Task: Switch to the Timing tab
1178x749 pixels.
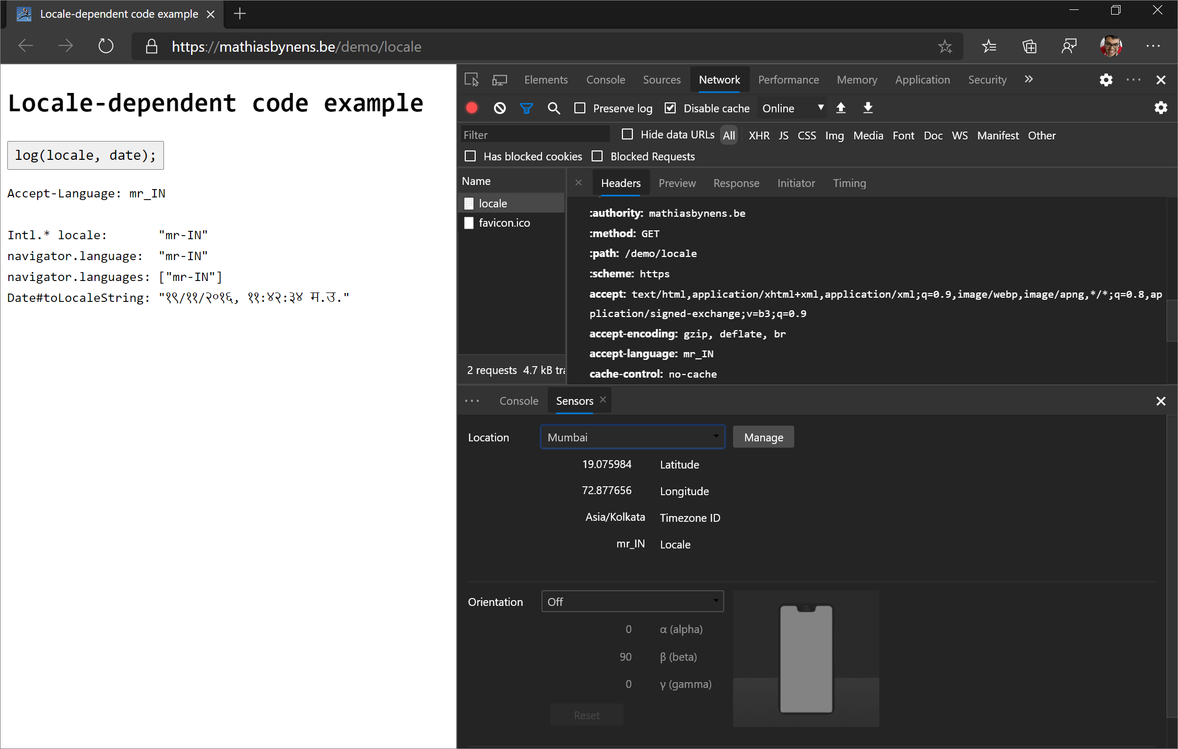Action: click(x=849, y=183)
